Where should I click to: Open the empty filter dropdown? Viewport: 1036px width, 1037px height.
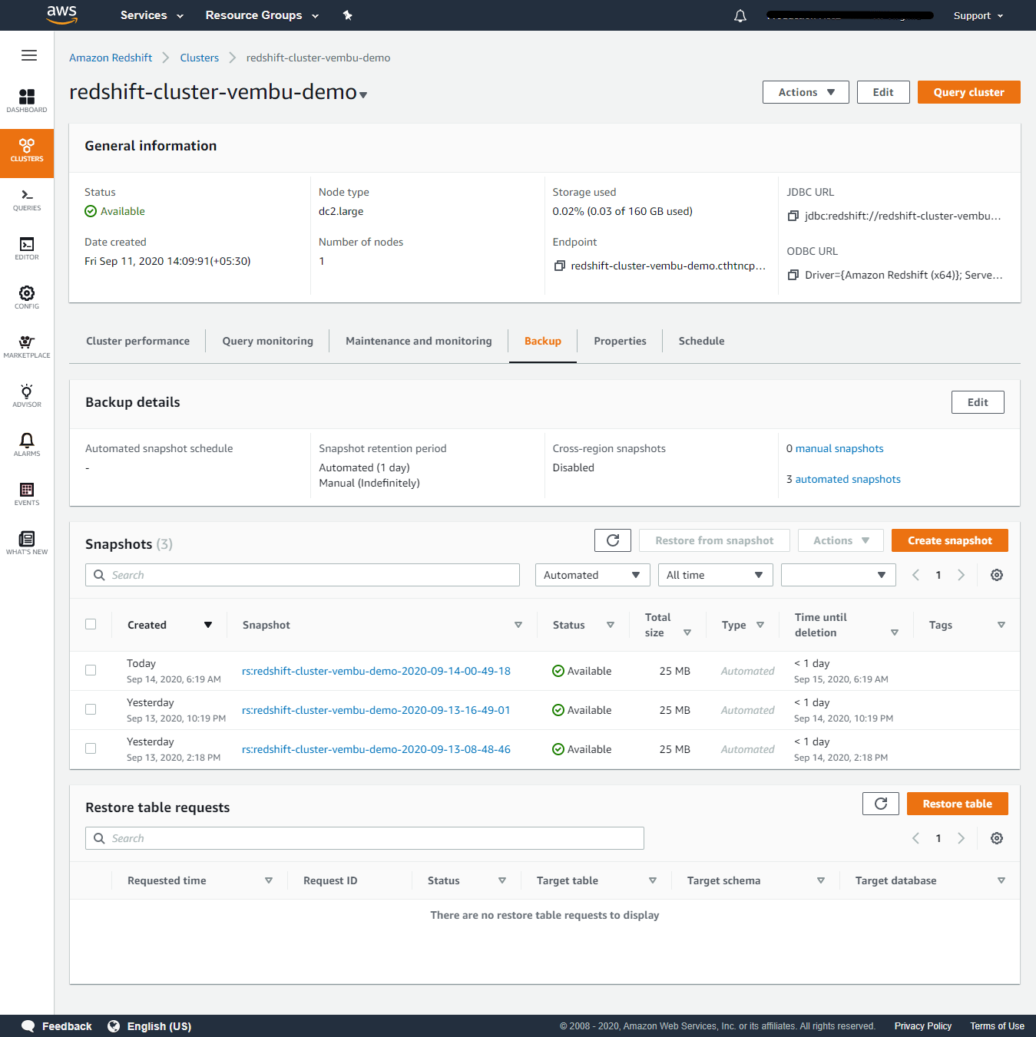coord(839,575)
